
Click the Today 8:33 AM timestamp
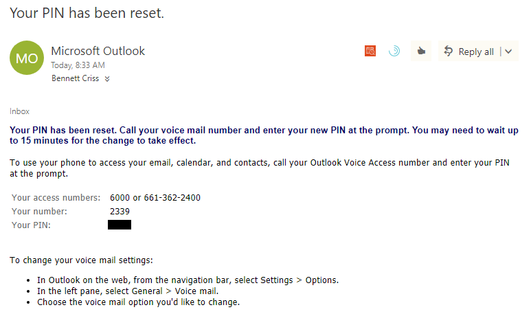point(78,65)
